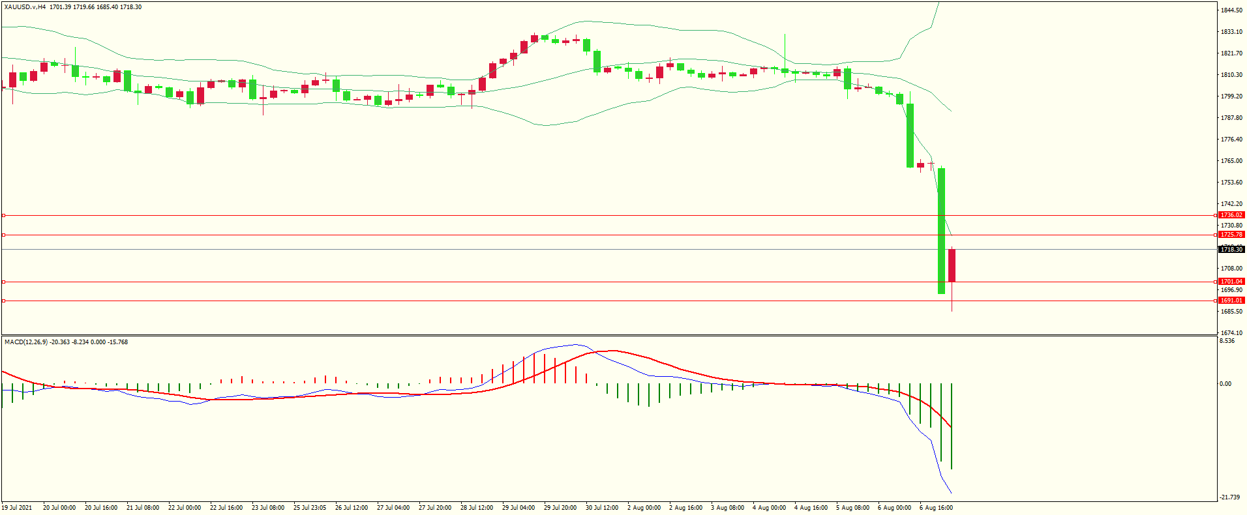Click the current price tag 1718.30
This screenshot has width=1247, height=515.
pyautogui.click(x=1232, y=250)
